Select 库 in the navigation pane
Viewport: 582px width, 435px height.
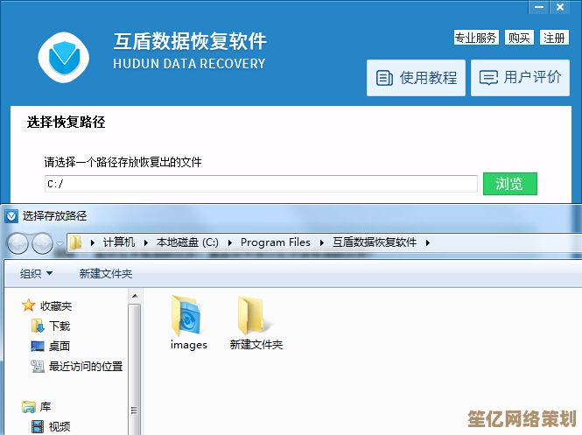(x=46, y=407)
